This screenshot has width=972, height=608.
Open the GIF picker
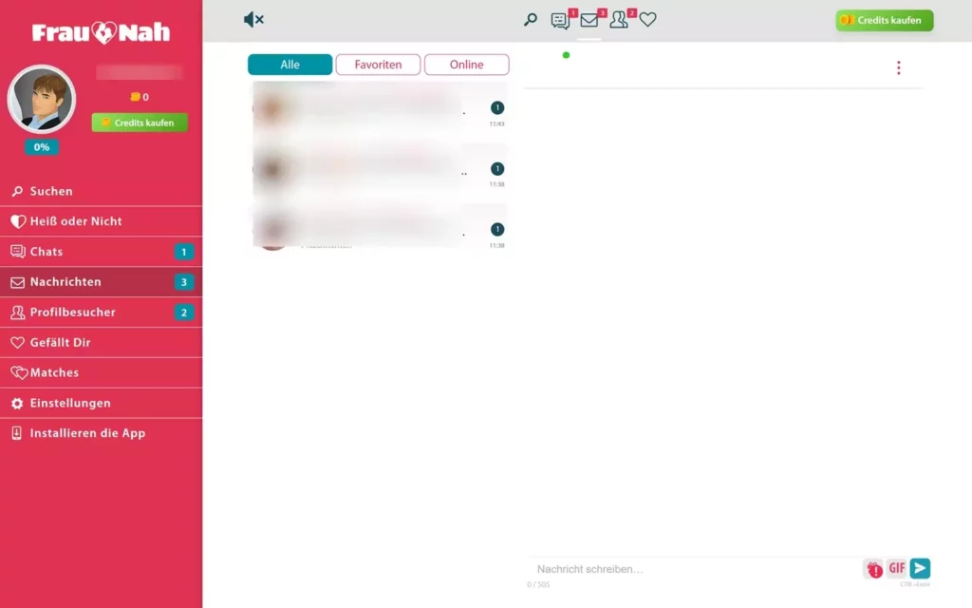click(896, 569)
